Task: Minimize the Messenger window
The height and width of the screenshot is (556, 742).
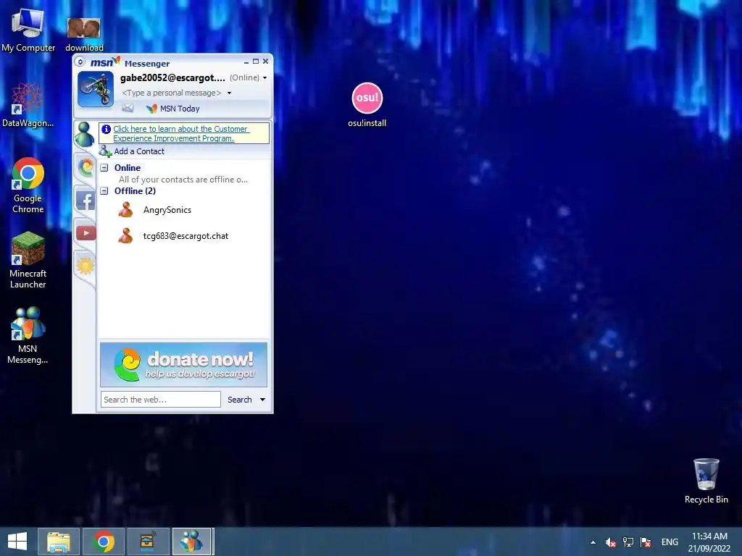Action: [x=246, y=62]
